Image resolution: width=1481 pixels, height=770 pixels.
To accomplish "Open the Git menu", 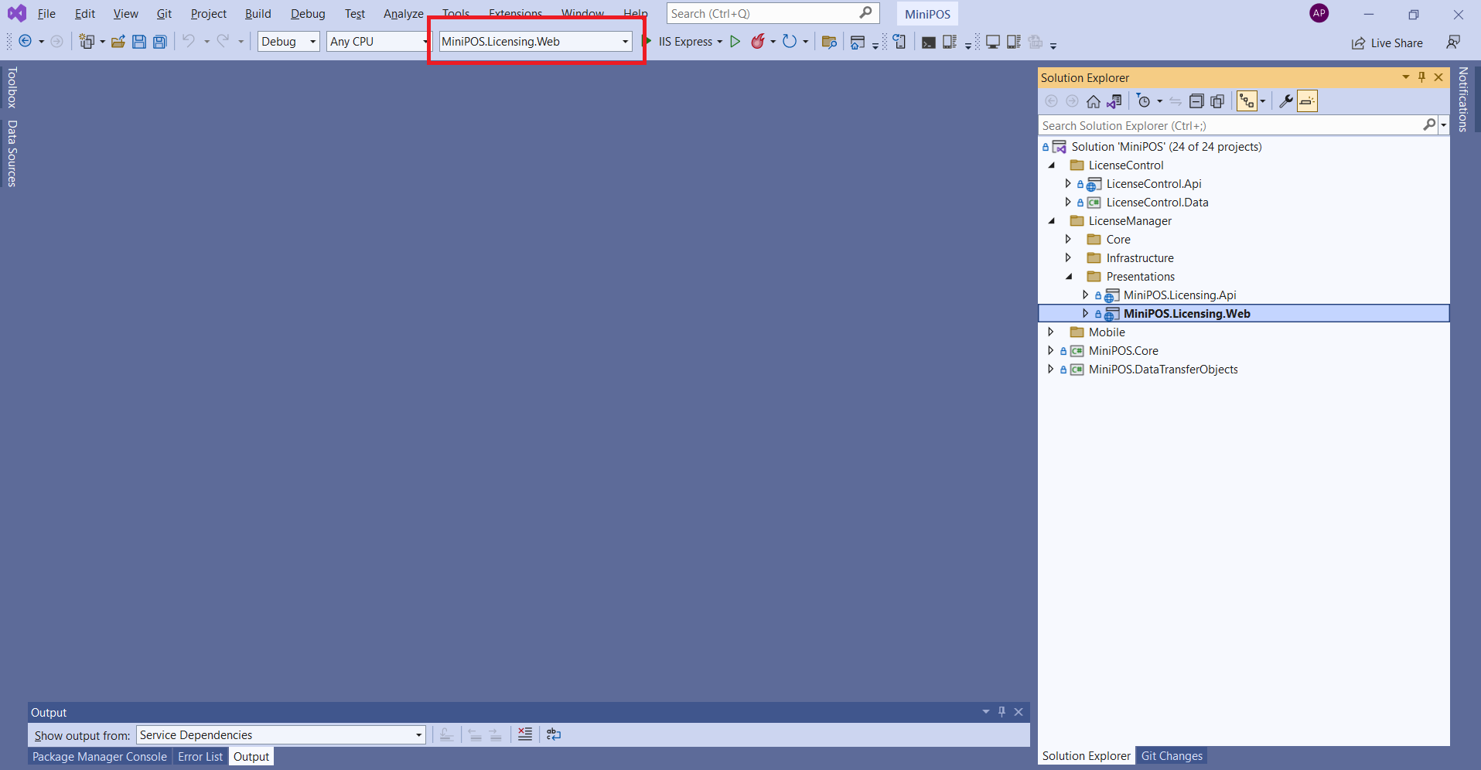I will tap(164, 14).
